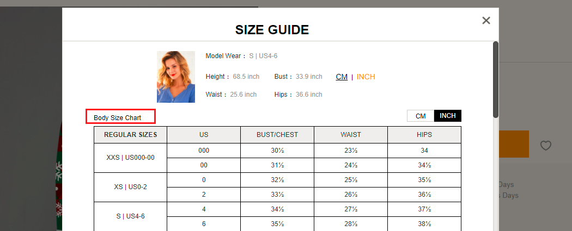The image size is (572, 231).
Task: Select the XXS | US000-00 size row
Action: coord(131,158)
